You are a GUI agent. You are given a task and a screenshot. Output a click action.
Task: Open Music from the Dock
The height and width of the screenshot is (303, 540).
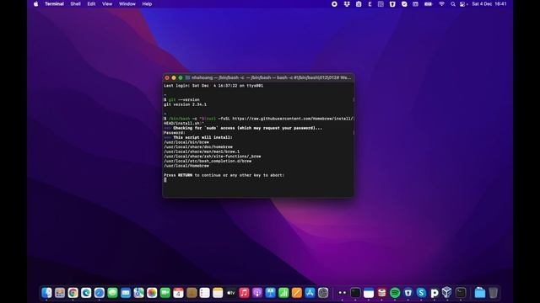coord(244,293)
